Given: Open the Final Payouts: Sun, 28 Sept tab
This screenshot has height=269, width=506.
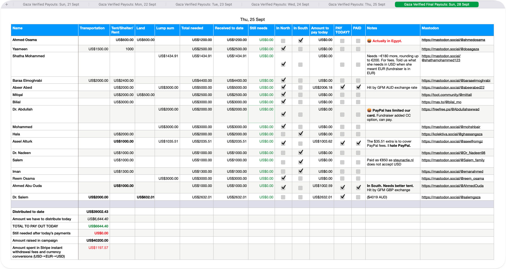Looking at the screenshot, I should [x=437, y=4].
